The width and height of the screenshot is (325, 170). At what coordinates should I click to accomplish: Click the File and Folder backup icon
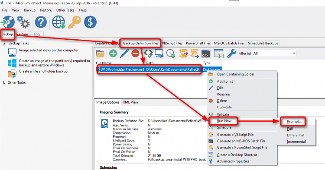(x=12, y=73)
